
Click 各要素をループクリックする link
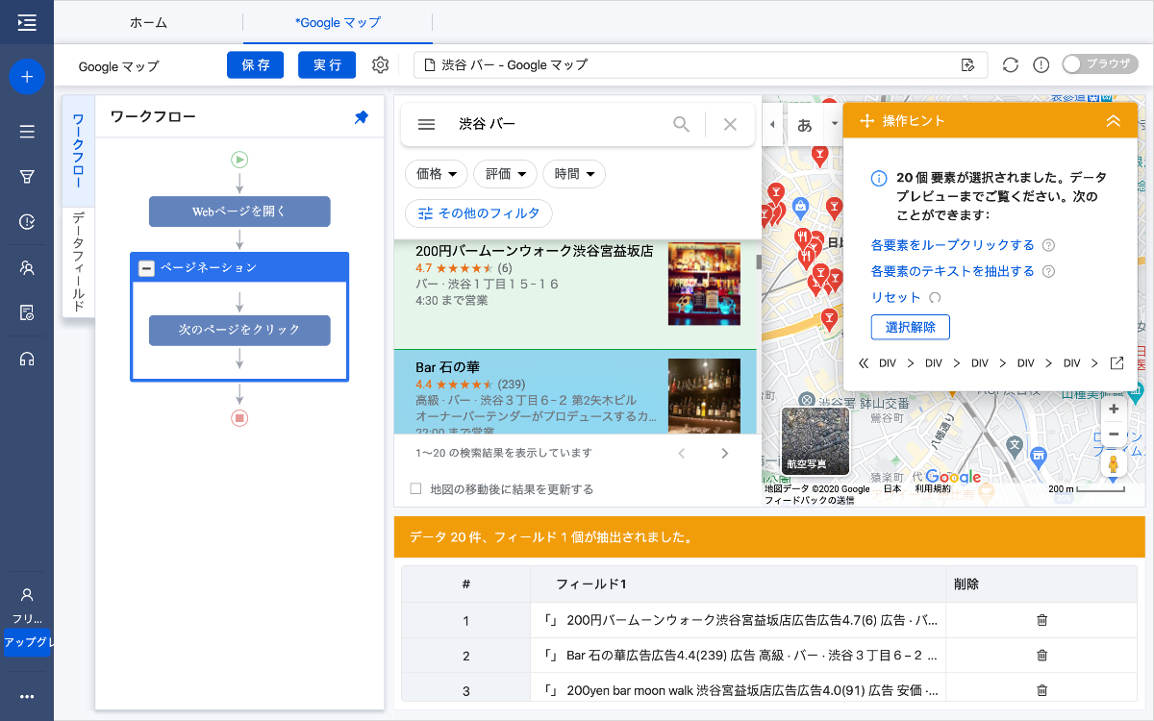(x=953, y=245)
